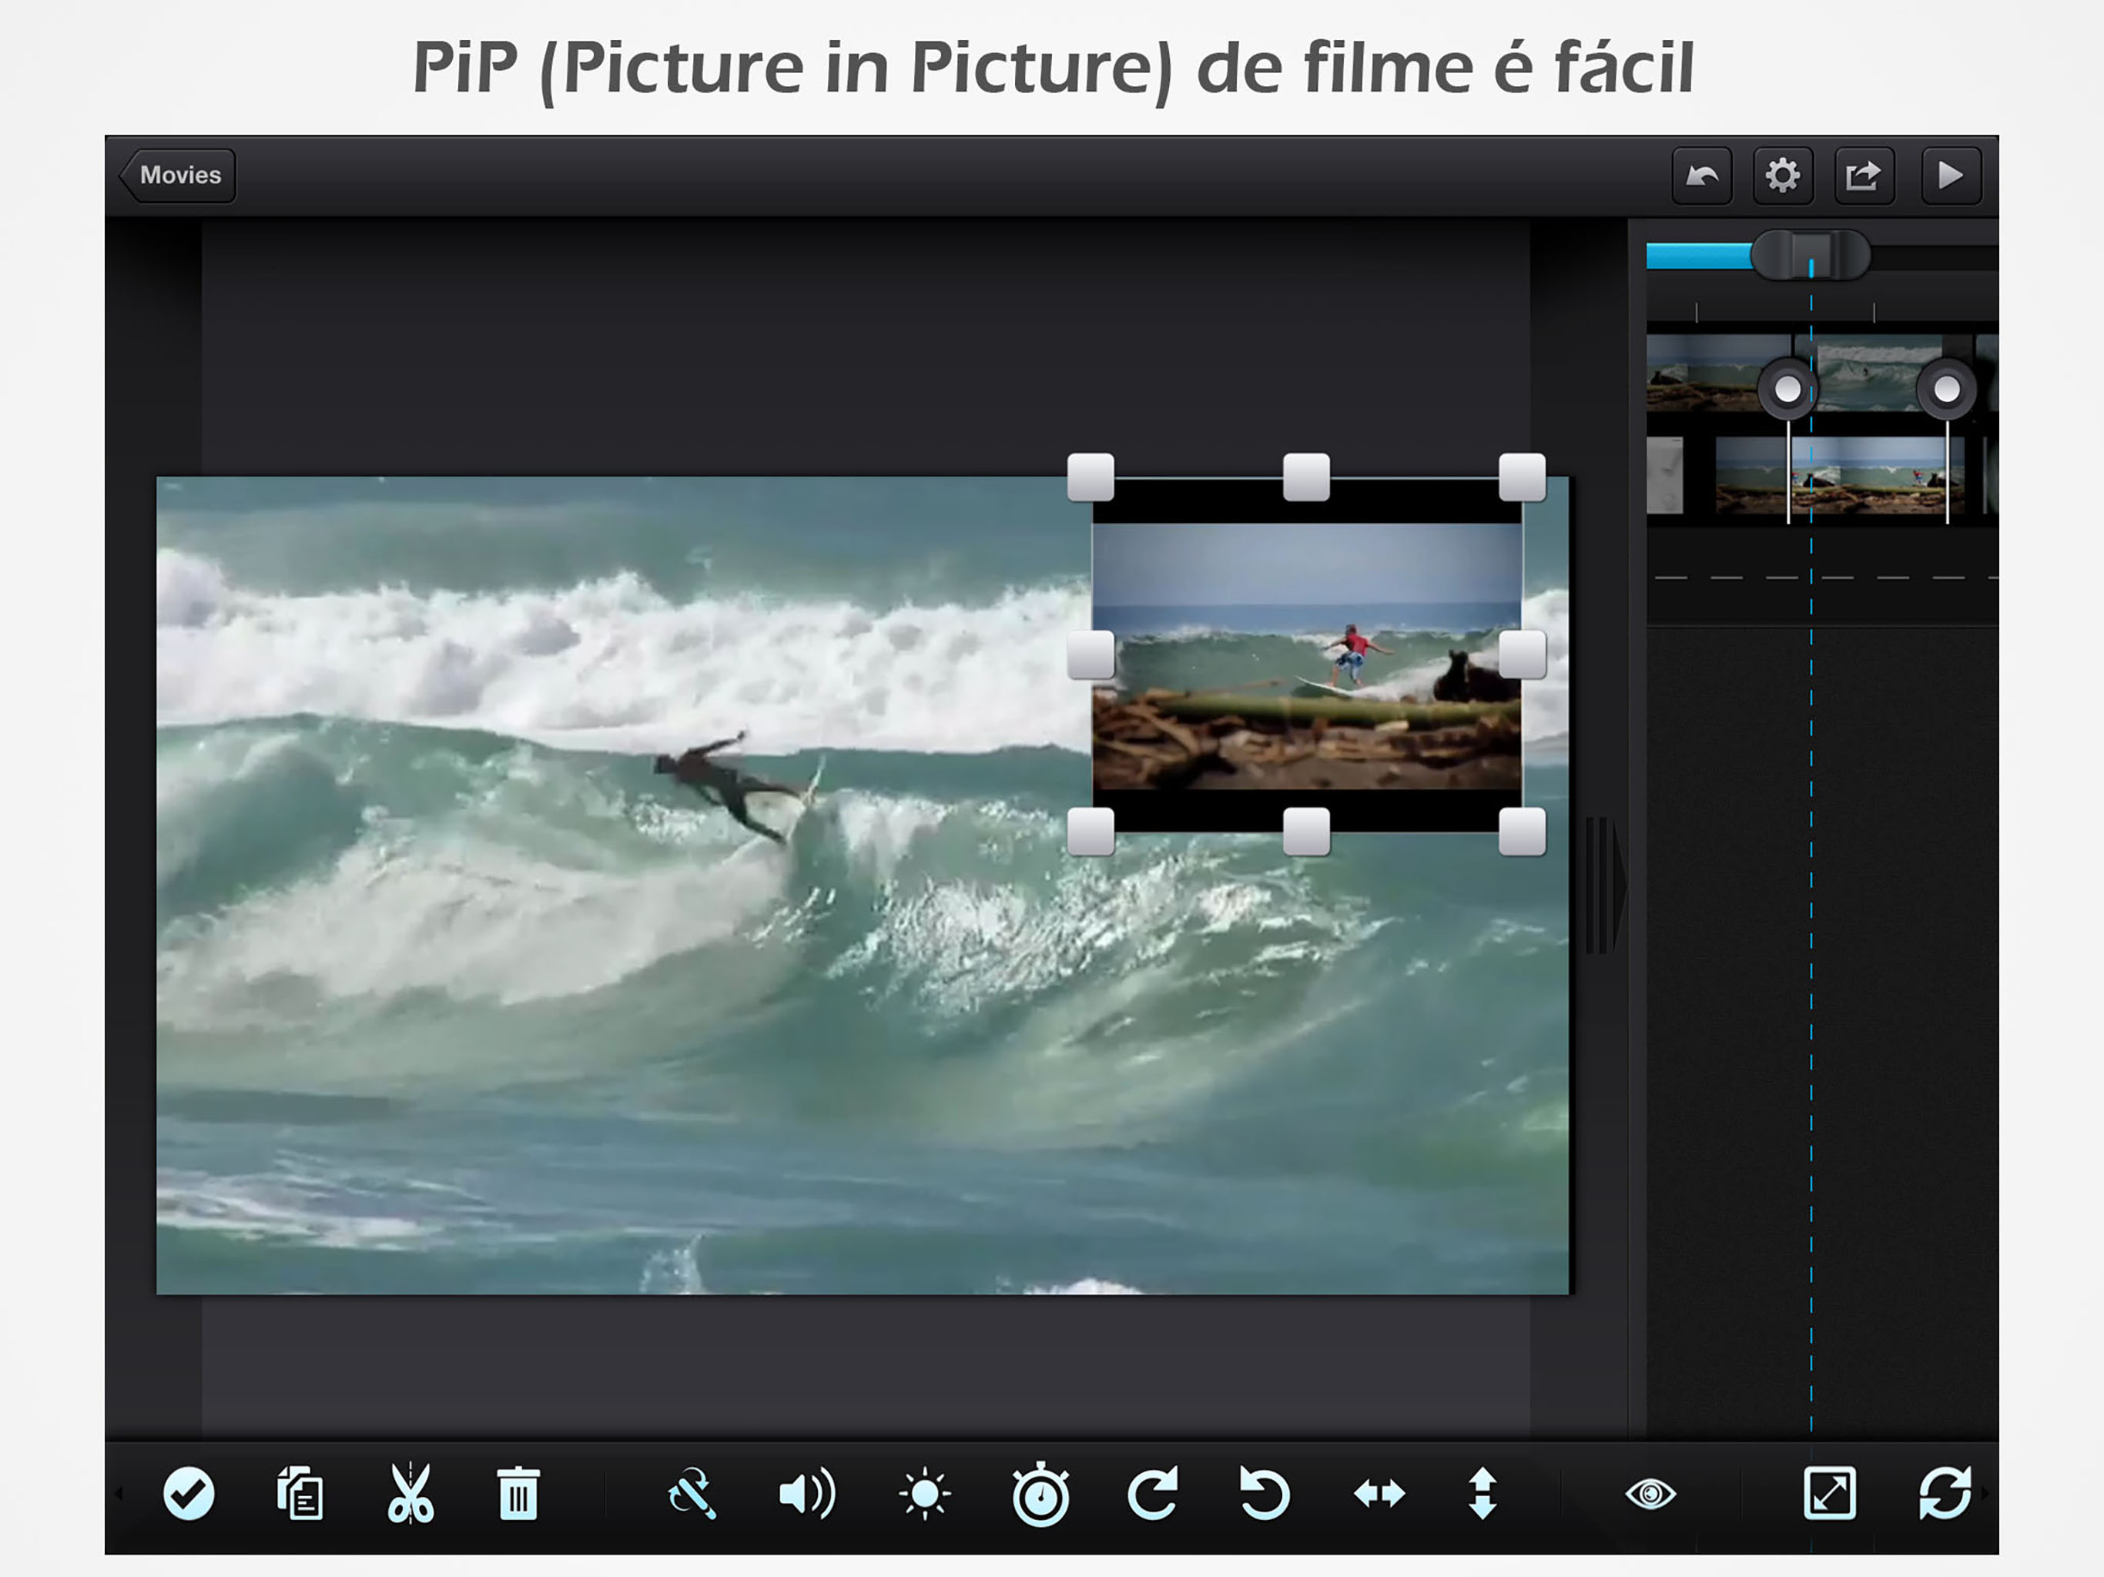This screenshot has width=2104, height=1577.
Task: Delete clip with trash icon
Action: coord(518,1495)
